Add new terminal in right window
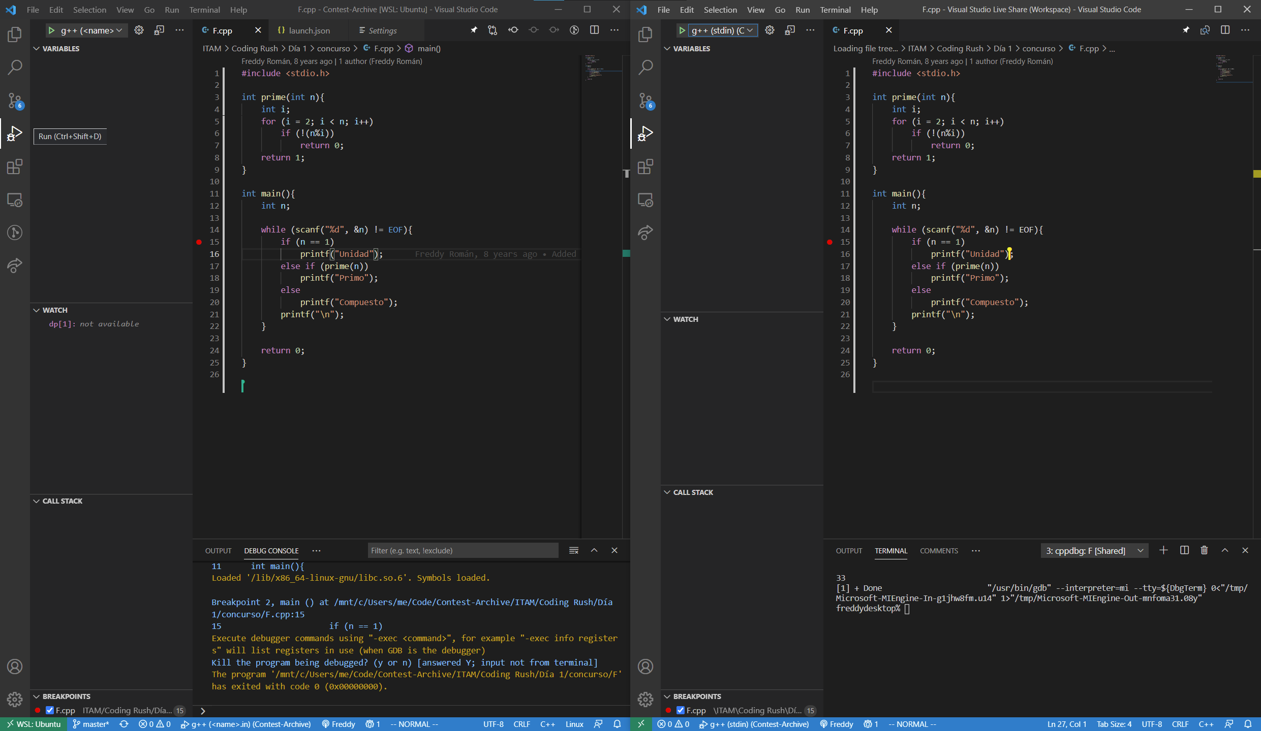 point(1163,550)
